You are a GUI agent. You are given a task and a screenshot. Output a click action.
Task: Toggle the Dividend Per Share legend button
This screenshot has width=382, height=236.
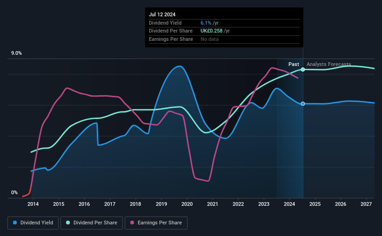click(x=92, y=223)
